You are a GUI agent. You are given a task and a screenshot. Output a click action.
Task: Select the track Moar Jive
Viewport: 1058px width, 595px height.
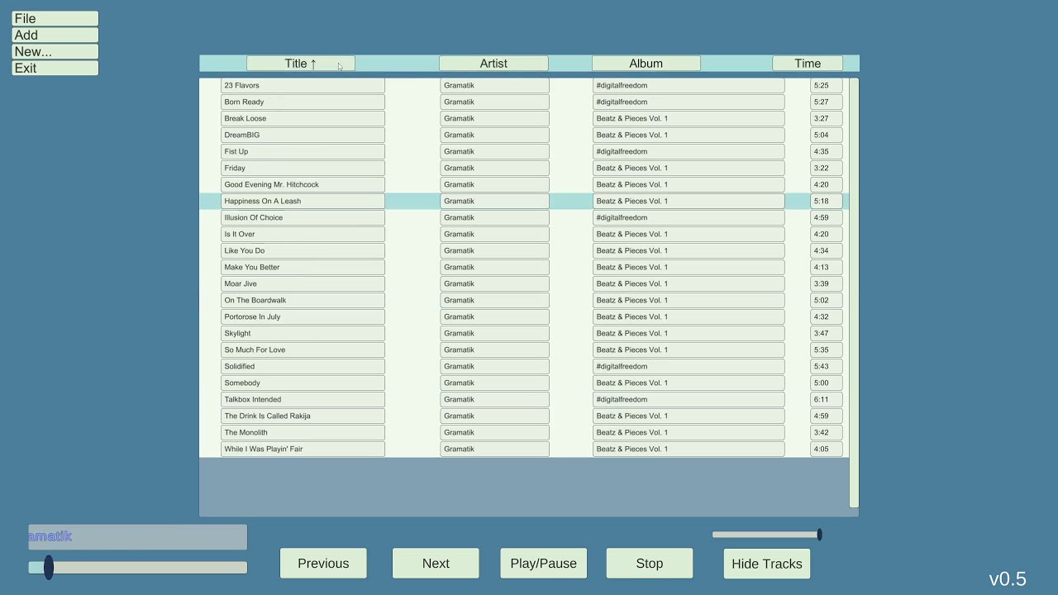303,283
